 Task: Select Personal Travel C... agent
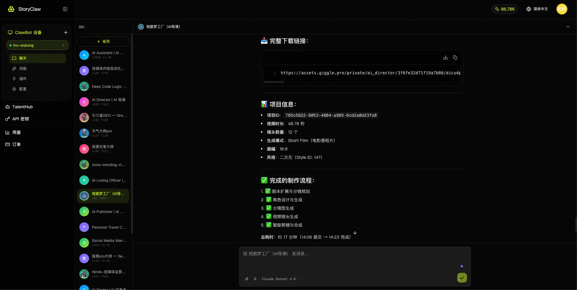(103, 227)
